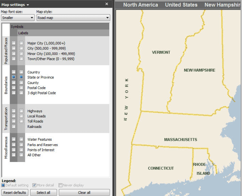Toggle All Other symbols checkbox
The height and width of the screenshot is (196, 242).
pyautogui.click(x=14, y=155)
